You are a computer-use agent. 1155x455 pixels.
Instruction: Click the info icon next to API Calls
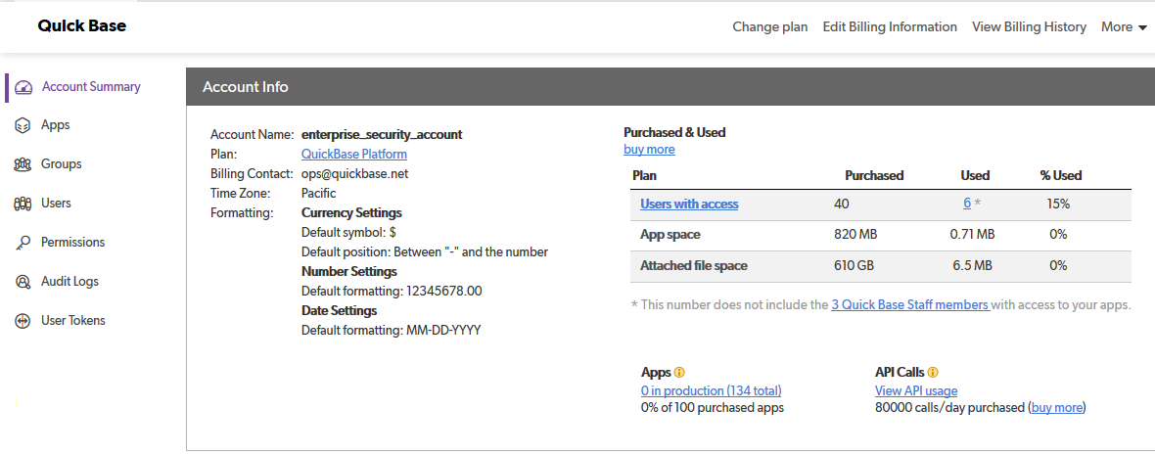(933, 373)
